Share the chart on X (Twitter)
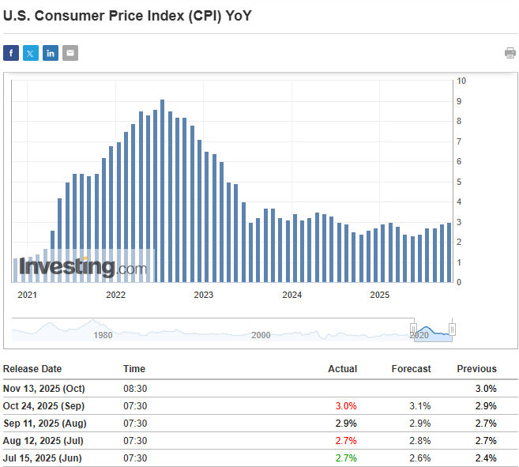Image resolution: width=519 pixels, height=467 pixels. (31, 53)
